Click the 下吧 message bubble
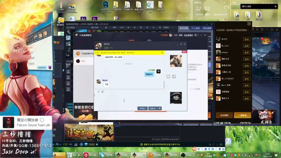This screenshot has width=281, height=158. click(106, 84)
